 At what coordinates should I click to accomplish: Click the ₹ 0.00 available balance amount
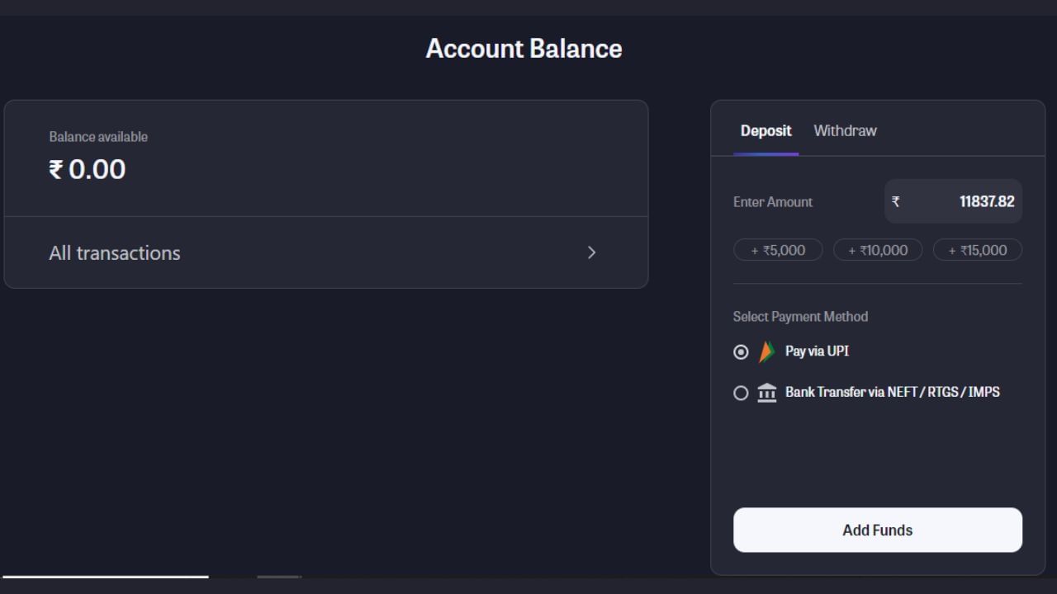point(88,169)
